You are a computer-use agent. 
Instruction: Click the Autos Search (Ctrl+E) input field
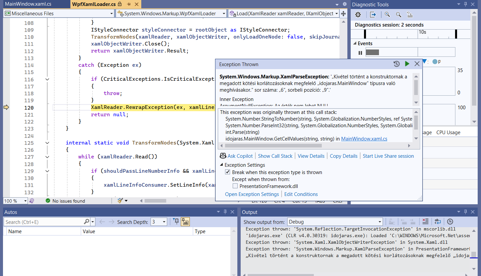(44, 222)
